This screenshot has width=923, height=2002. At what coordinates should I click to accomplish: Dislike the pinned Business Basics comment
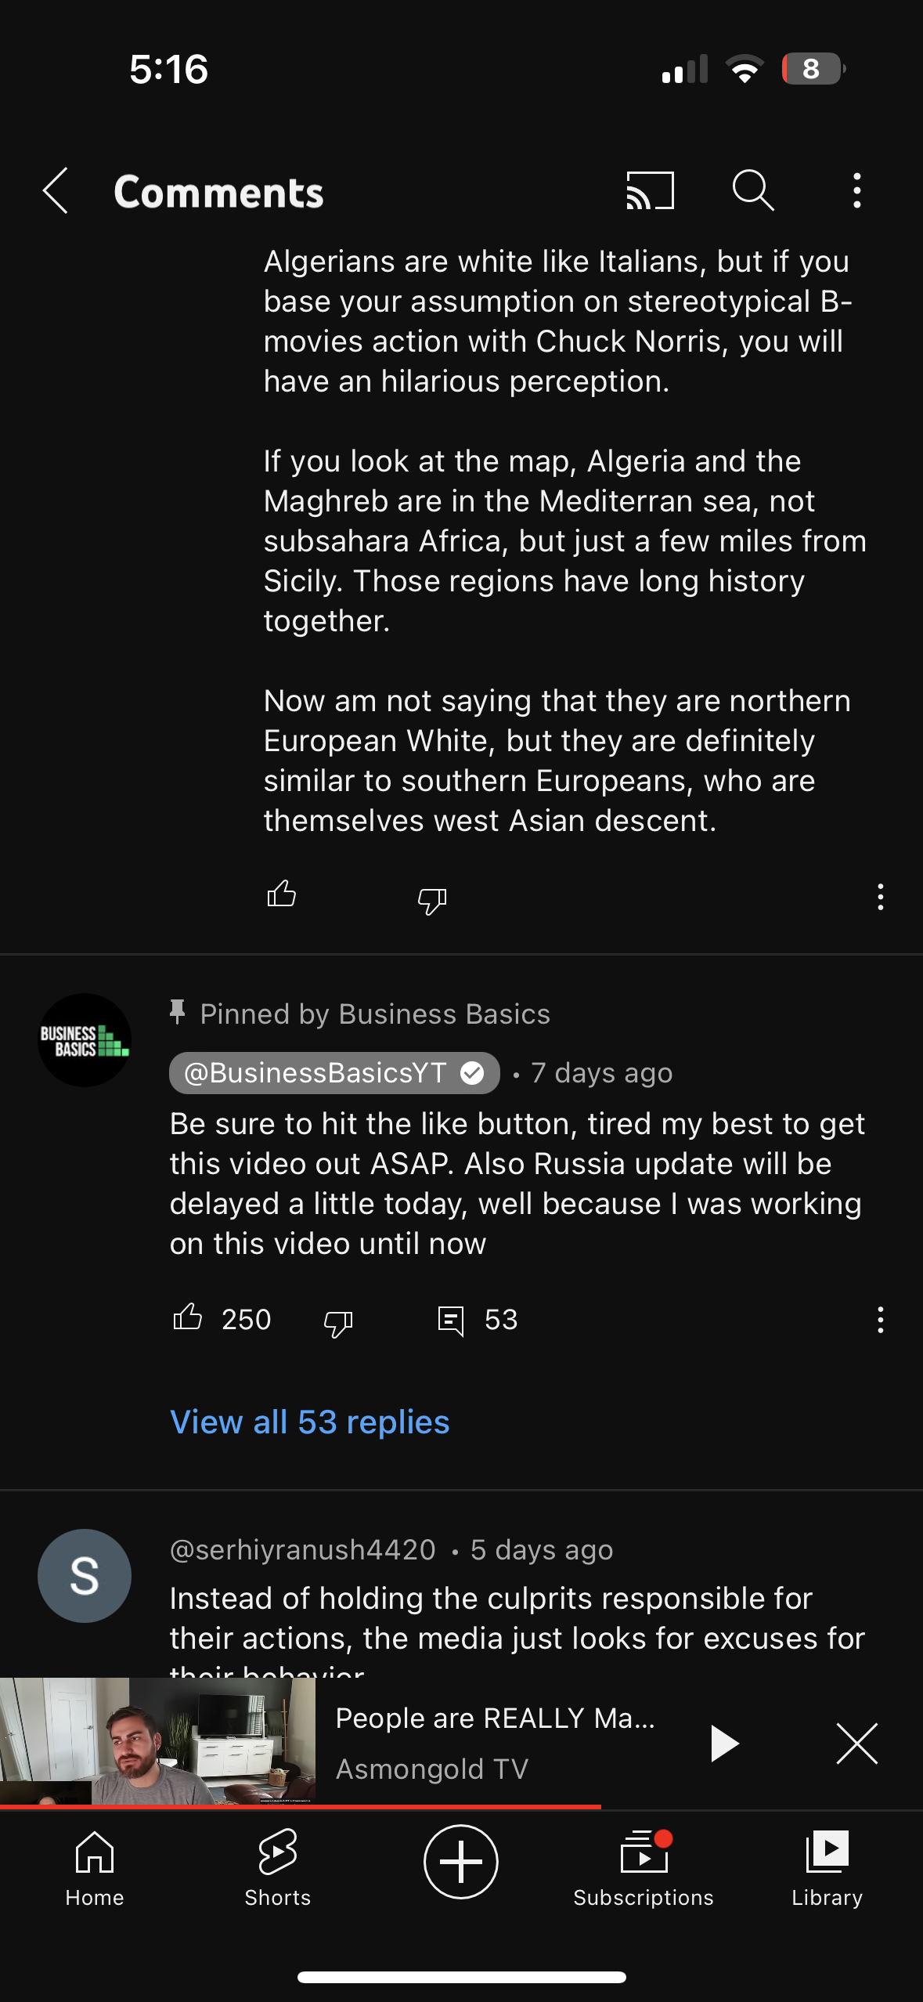point(338,1323)
